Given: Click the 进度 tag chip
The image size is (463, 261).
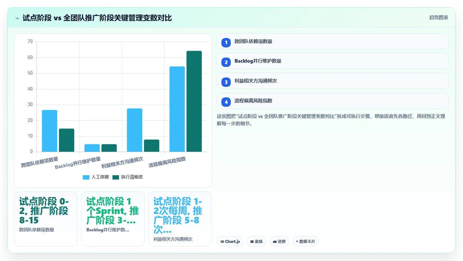Looking at the screenshot, I should (x=279, y=241).
